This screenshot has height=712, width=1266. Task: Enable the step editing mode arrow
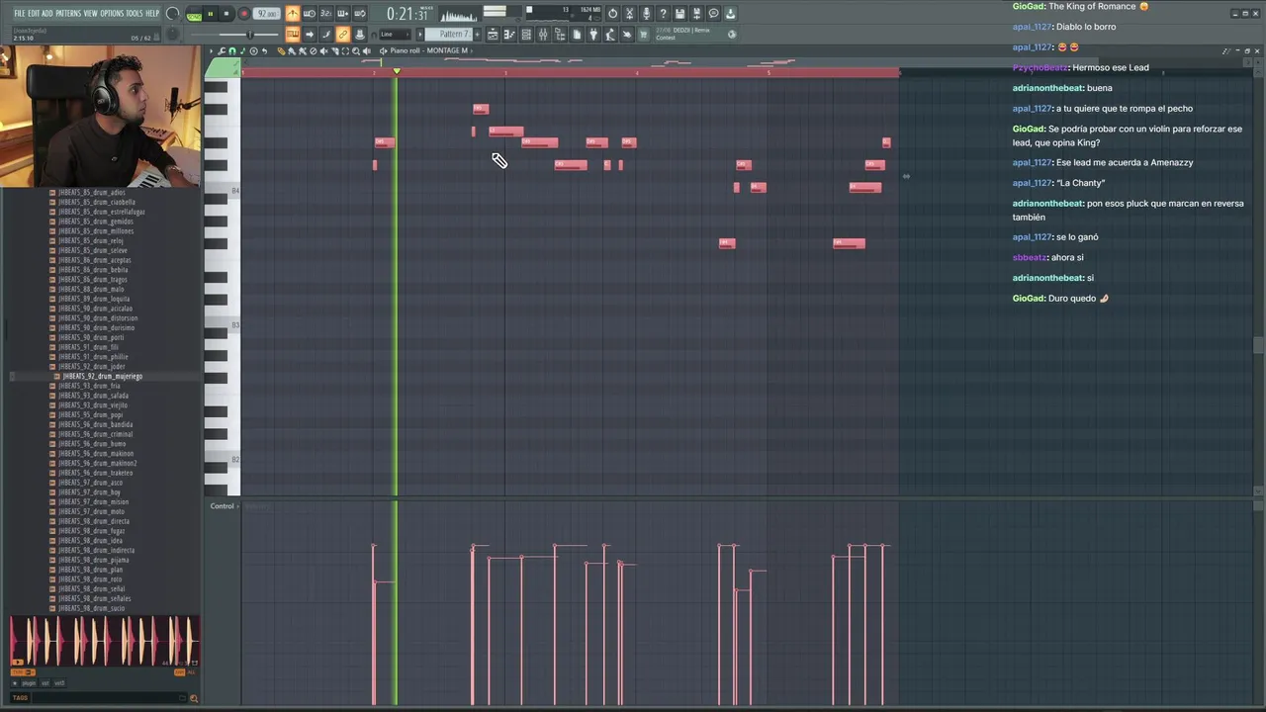click(x=310, y=35)
